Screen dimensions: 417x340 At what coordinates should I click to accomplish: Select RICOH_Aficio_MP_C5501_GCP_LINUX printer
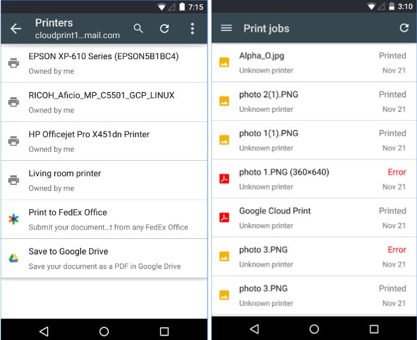click(104, 102)
